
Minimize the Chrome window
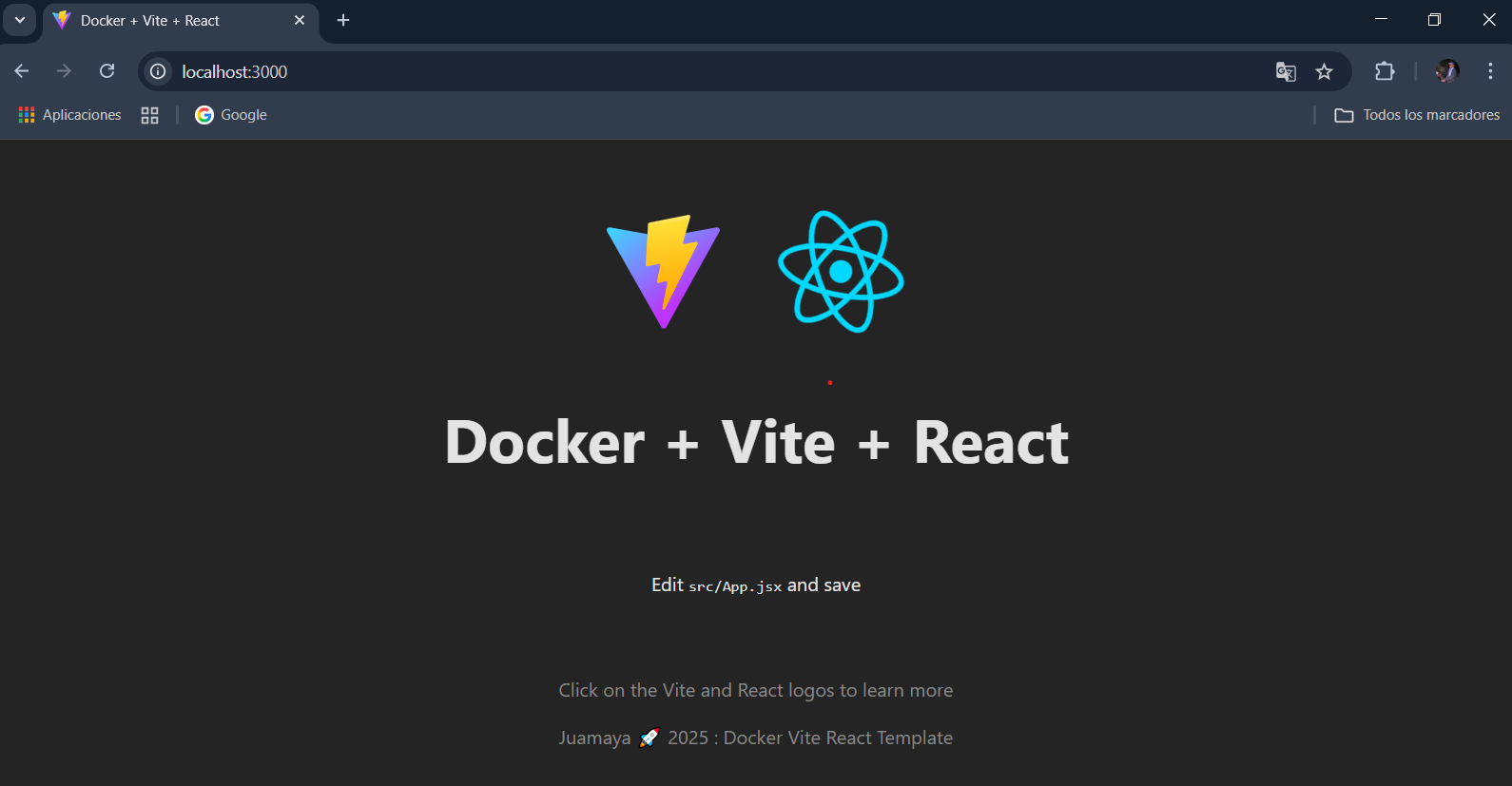tap(1381, 20)
